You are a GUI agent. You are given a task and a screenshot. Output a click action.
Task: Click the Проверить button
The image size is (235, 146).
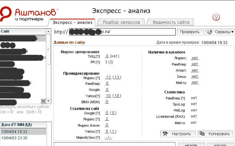190,32
